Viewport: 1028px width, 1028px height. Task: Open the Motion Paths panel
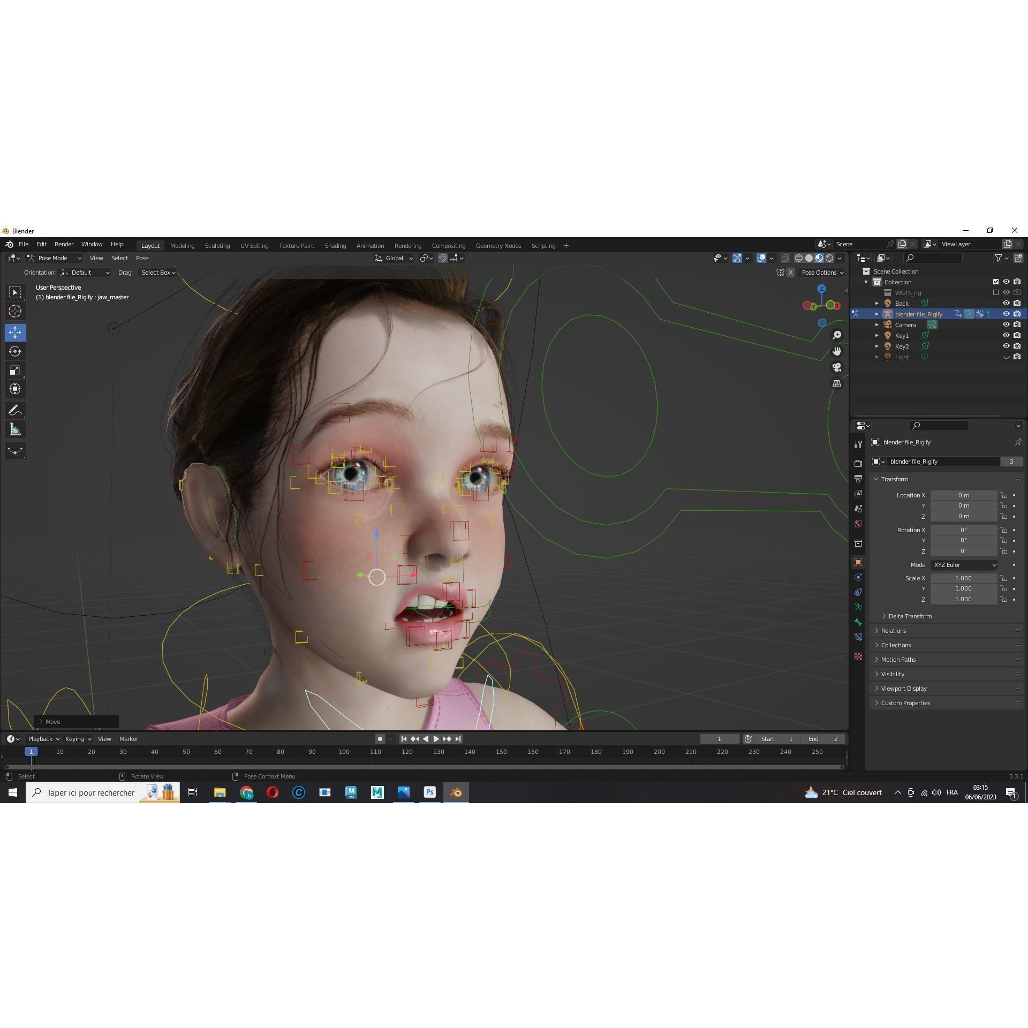click(898, 659)
